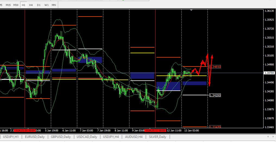This screenshot has height=142, width=276.
Task: Switch to the EURUSD,Daily chart tab
Action: pos(35,137)
